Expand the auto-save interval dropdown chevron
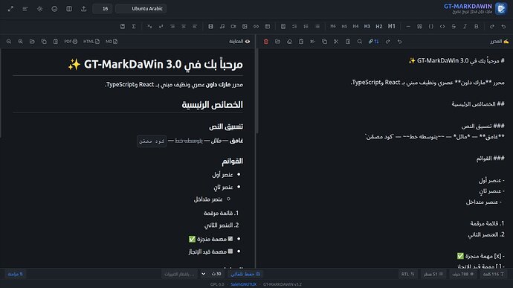The height and width of the screenshot is (288, 513). pos(204,274)
